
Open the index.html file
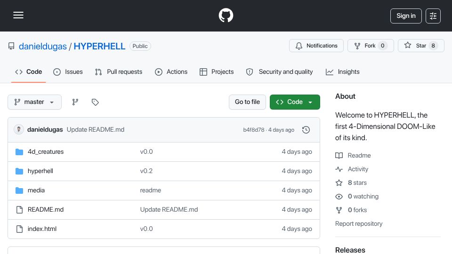(x=42, y=229)
